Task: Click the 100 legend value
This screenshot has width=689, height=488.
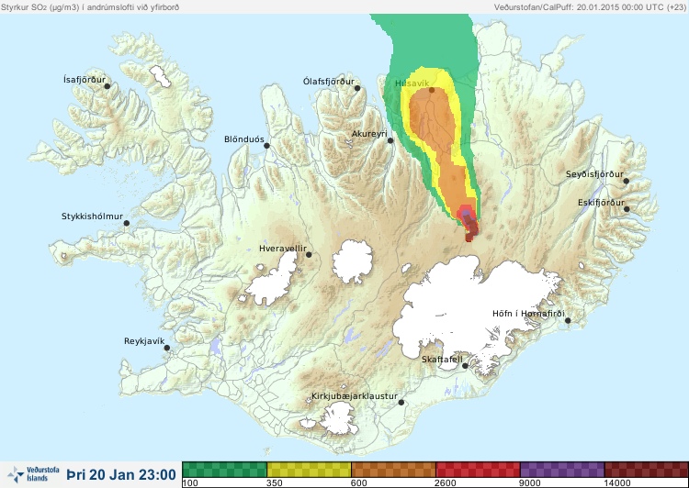Action: [190, 483]
